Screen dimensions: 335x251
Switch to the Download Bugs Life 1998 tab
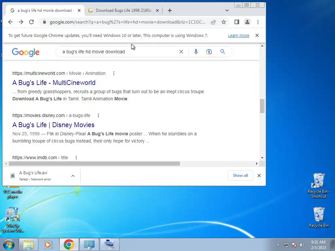[123, 10]
